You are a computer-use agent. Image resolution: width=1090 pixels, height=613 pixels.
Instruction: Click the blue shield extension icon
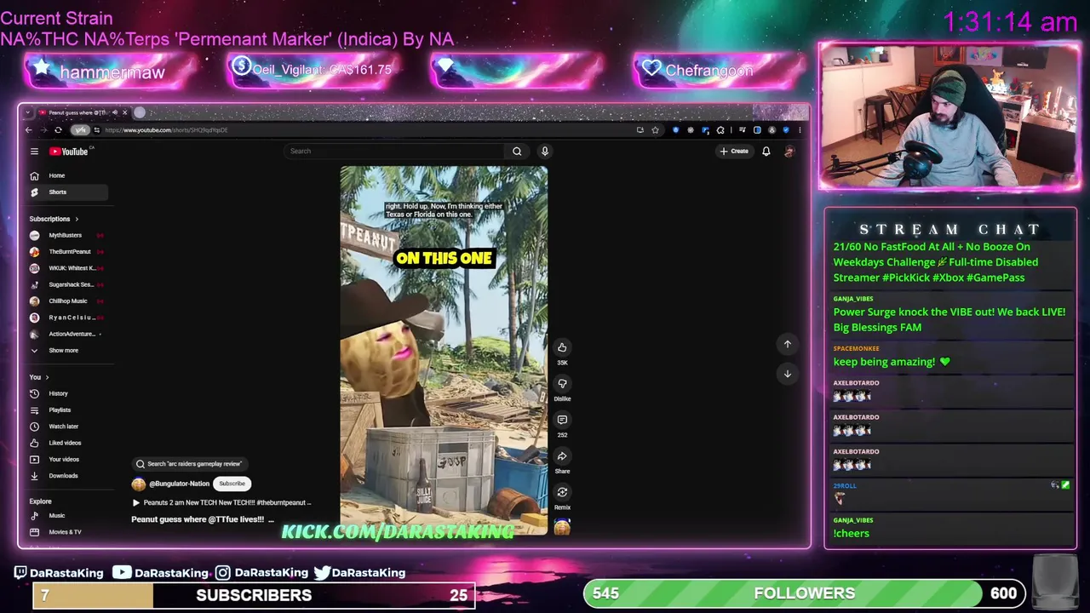click(x=676, y=130)
